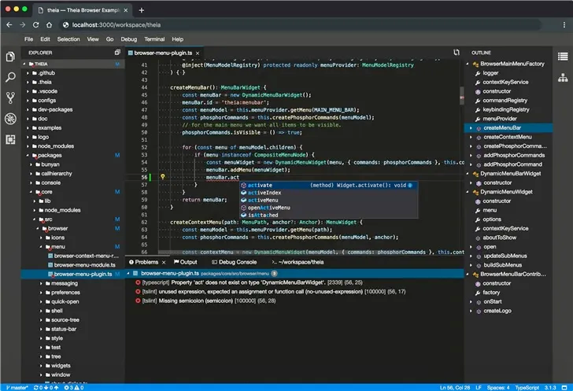Open the Explorer view in activity bar
The width and height of the screenshot is (573, 391).
tap(10, 57)
